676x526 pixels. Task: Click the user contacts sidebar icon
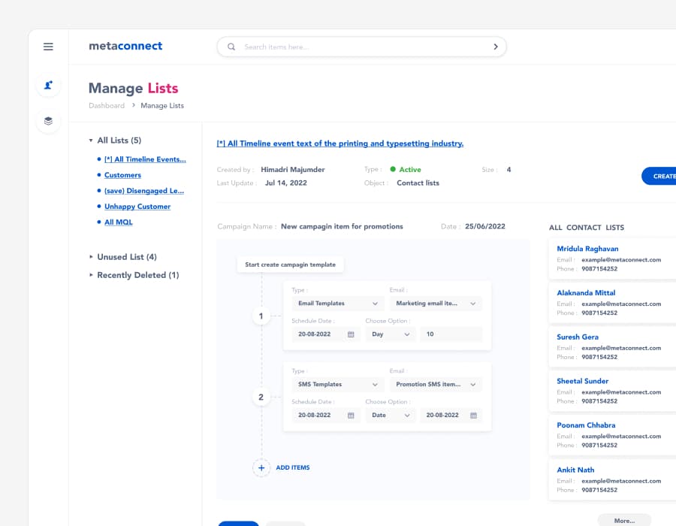pos(48,85)
